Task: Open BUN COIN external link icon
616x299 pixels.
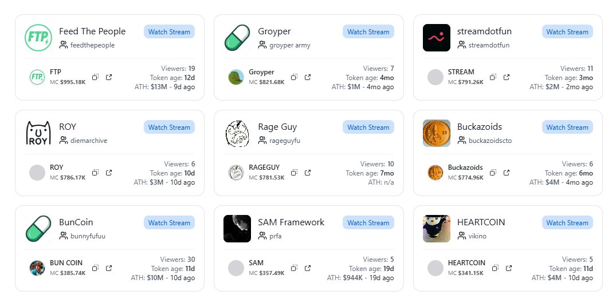Action: coord(109,268)
